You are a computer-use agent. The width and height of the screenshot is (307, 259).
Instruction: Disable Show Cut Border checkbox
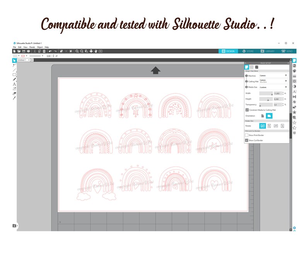[x=247, y=140]
